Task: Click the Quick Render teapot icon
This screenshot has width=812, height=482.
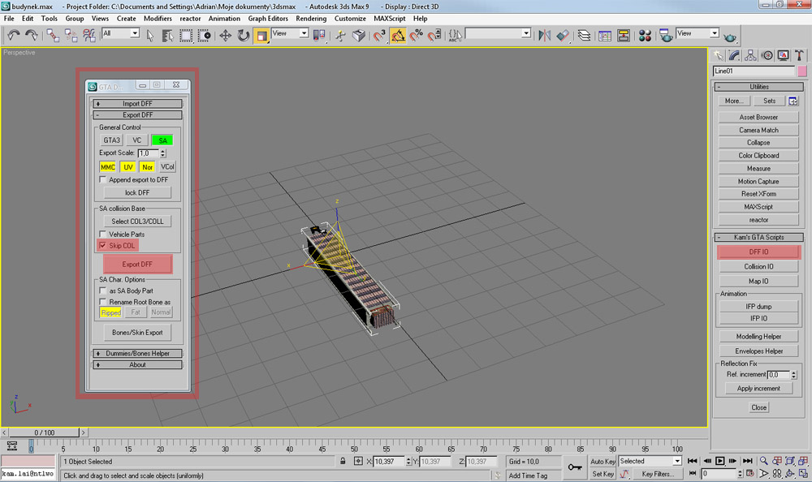Action: (729, 36)
